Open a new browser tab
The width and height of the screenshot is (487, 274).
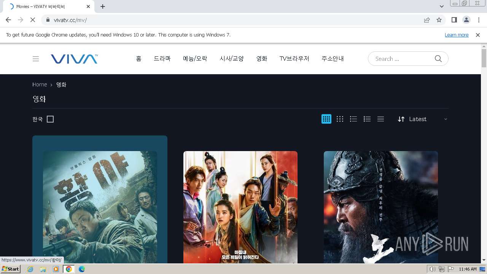103,6
